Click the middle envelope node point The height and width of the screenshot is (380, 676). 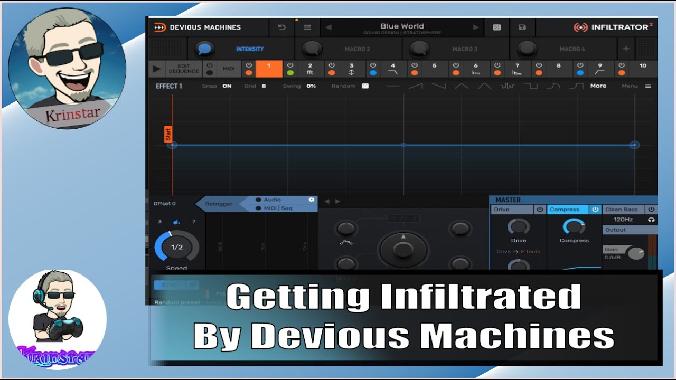403,145
